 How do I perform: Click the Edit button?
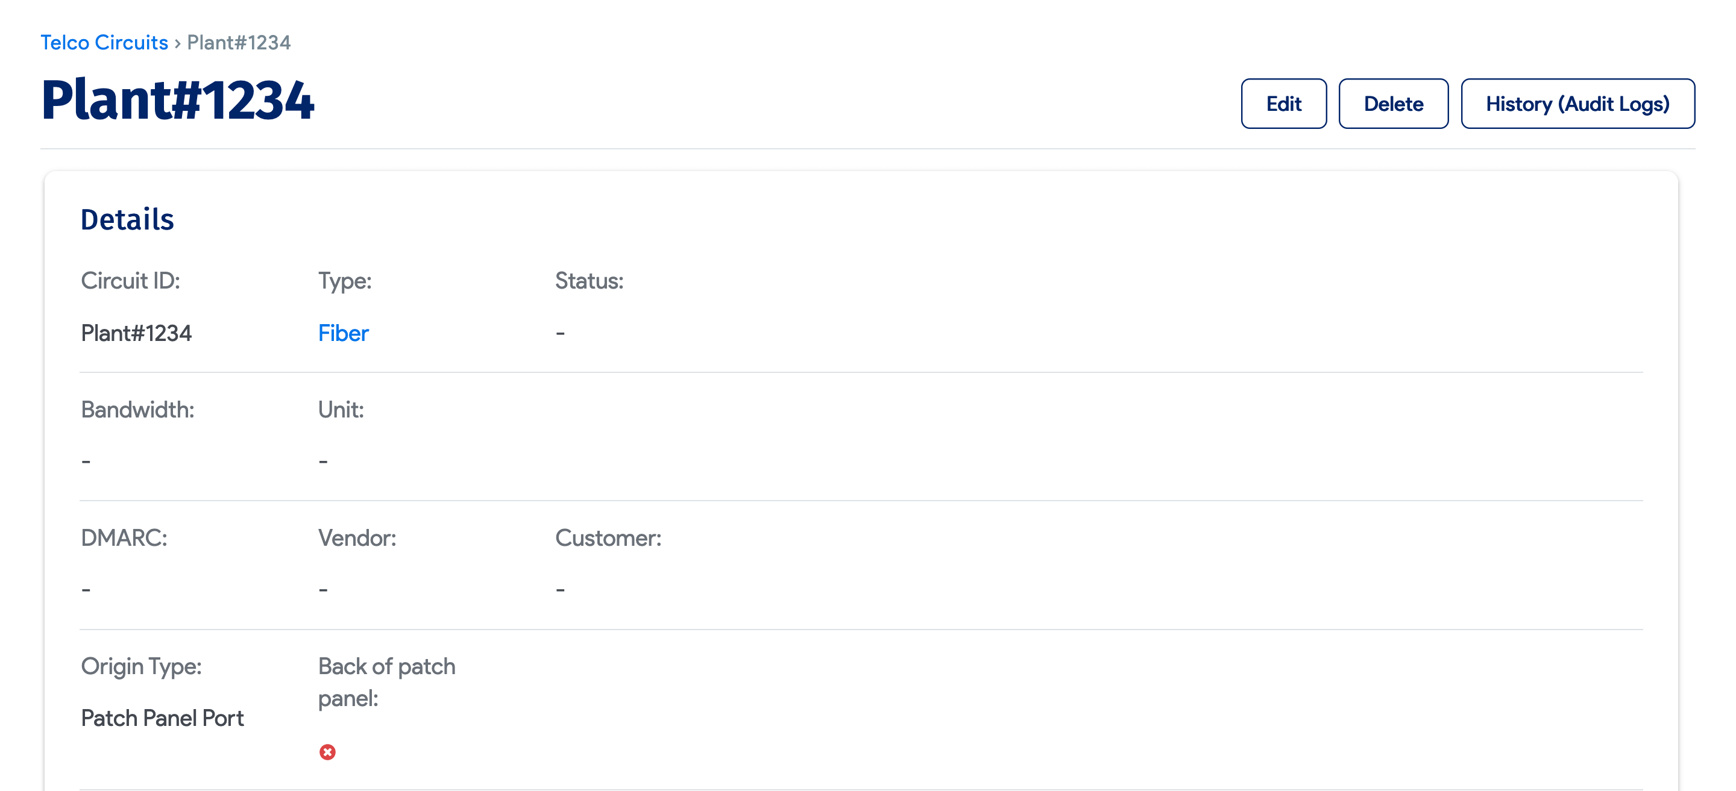[x=1283, y=104]
